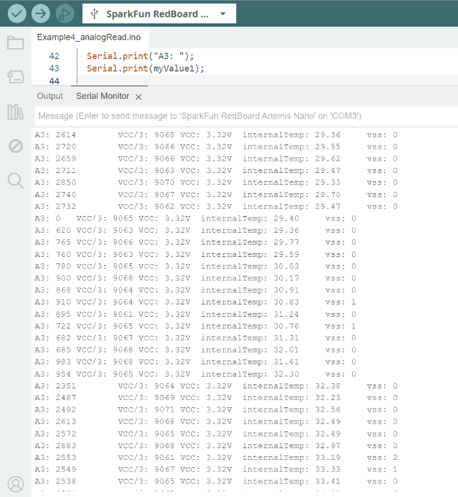Screen dimensions: 458x497
Task: Click internalTemp value 30.83
Action: point(286,302)
